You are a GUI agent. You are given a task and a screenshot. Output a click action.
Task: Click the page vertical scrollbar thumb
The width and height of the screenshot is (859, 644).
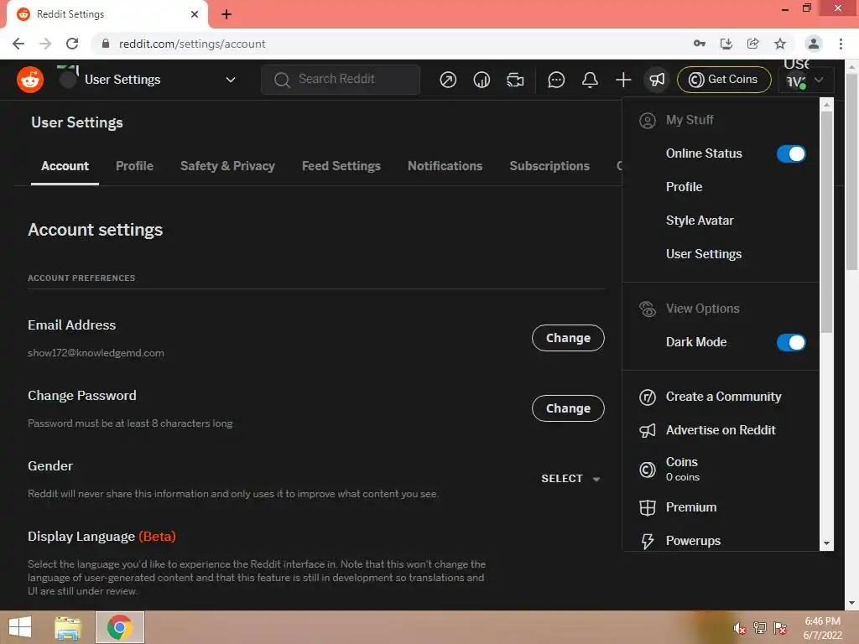(852, 171)
